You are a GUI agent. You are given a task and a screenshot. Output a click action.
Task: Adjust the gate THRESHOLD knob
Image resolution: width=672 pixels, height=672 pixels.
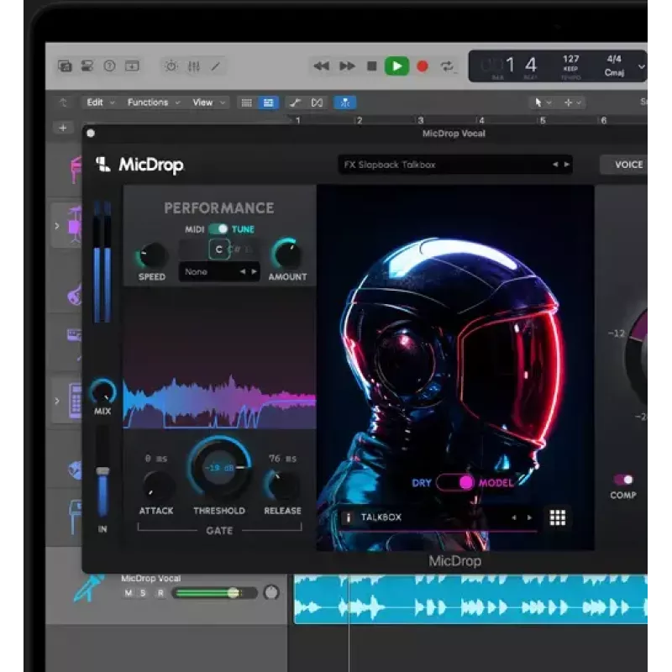point(219,468)
